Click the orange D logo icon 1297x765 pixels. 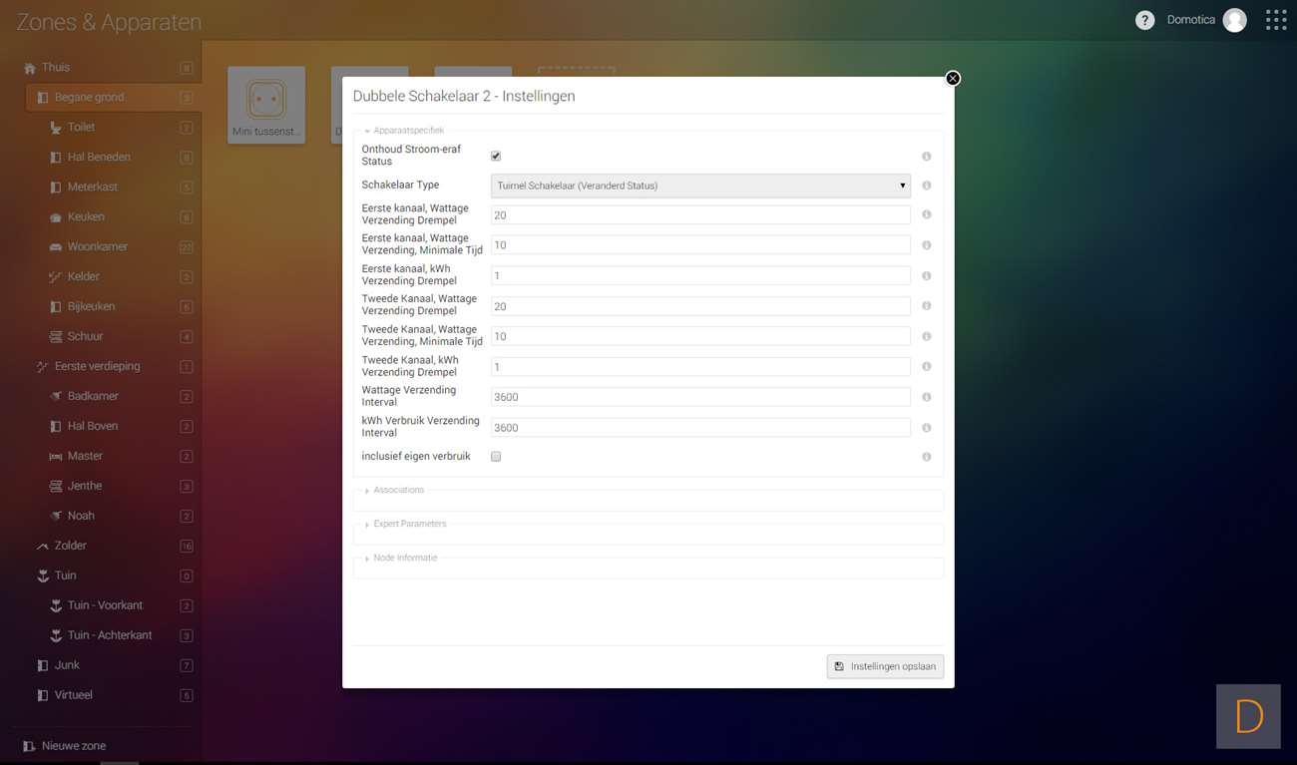tap(1247, 716)
